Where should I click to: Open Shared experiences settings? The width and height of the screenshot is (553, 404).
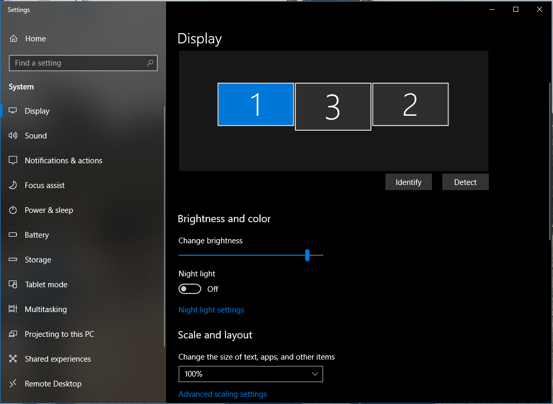[x=12, y=359]
